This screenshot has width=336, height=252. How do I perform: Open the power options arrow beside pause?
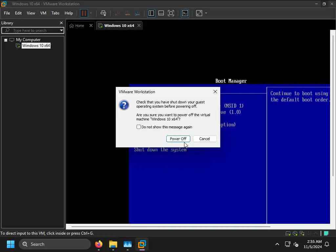[x=91, y=13]
